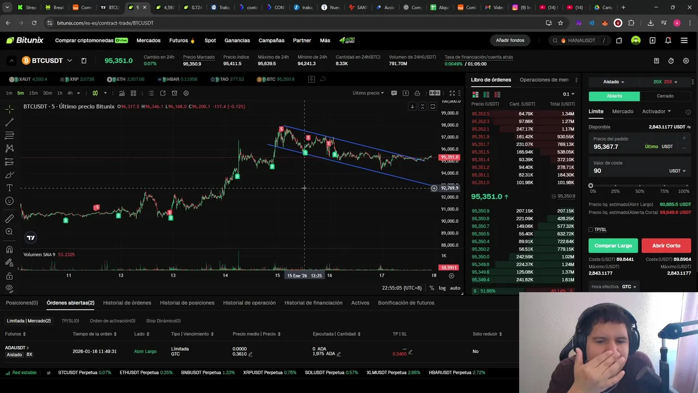Click the Añadir fondos button
Image resolution: width=698 pixels, height=393 pixels.
tap(510, 40)
